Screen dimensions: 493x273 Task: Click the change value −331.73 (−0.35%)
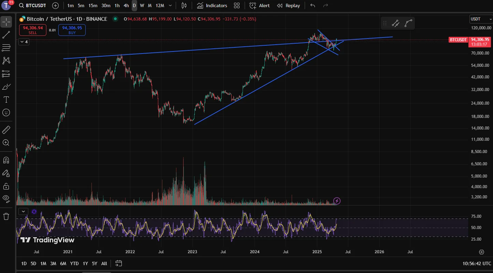pyautogui.click(x=239, y=19)
